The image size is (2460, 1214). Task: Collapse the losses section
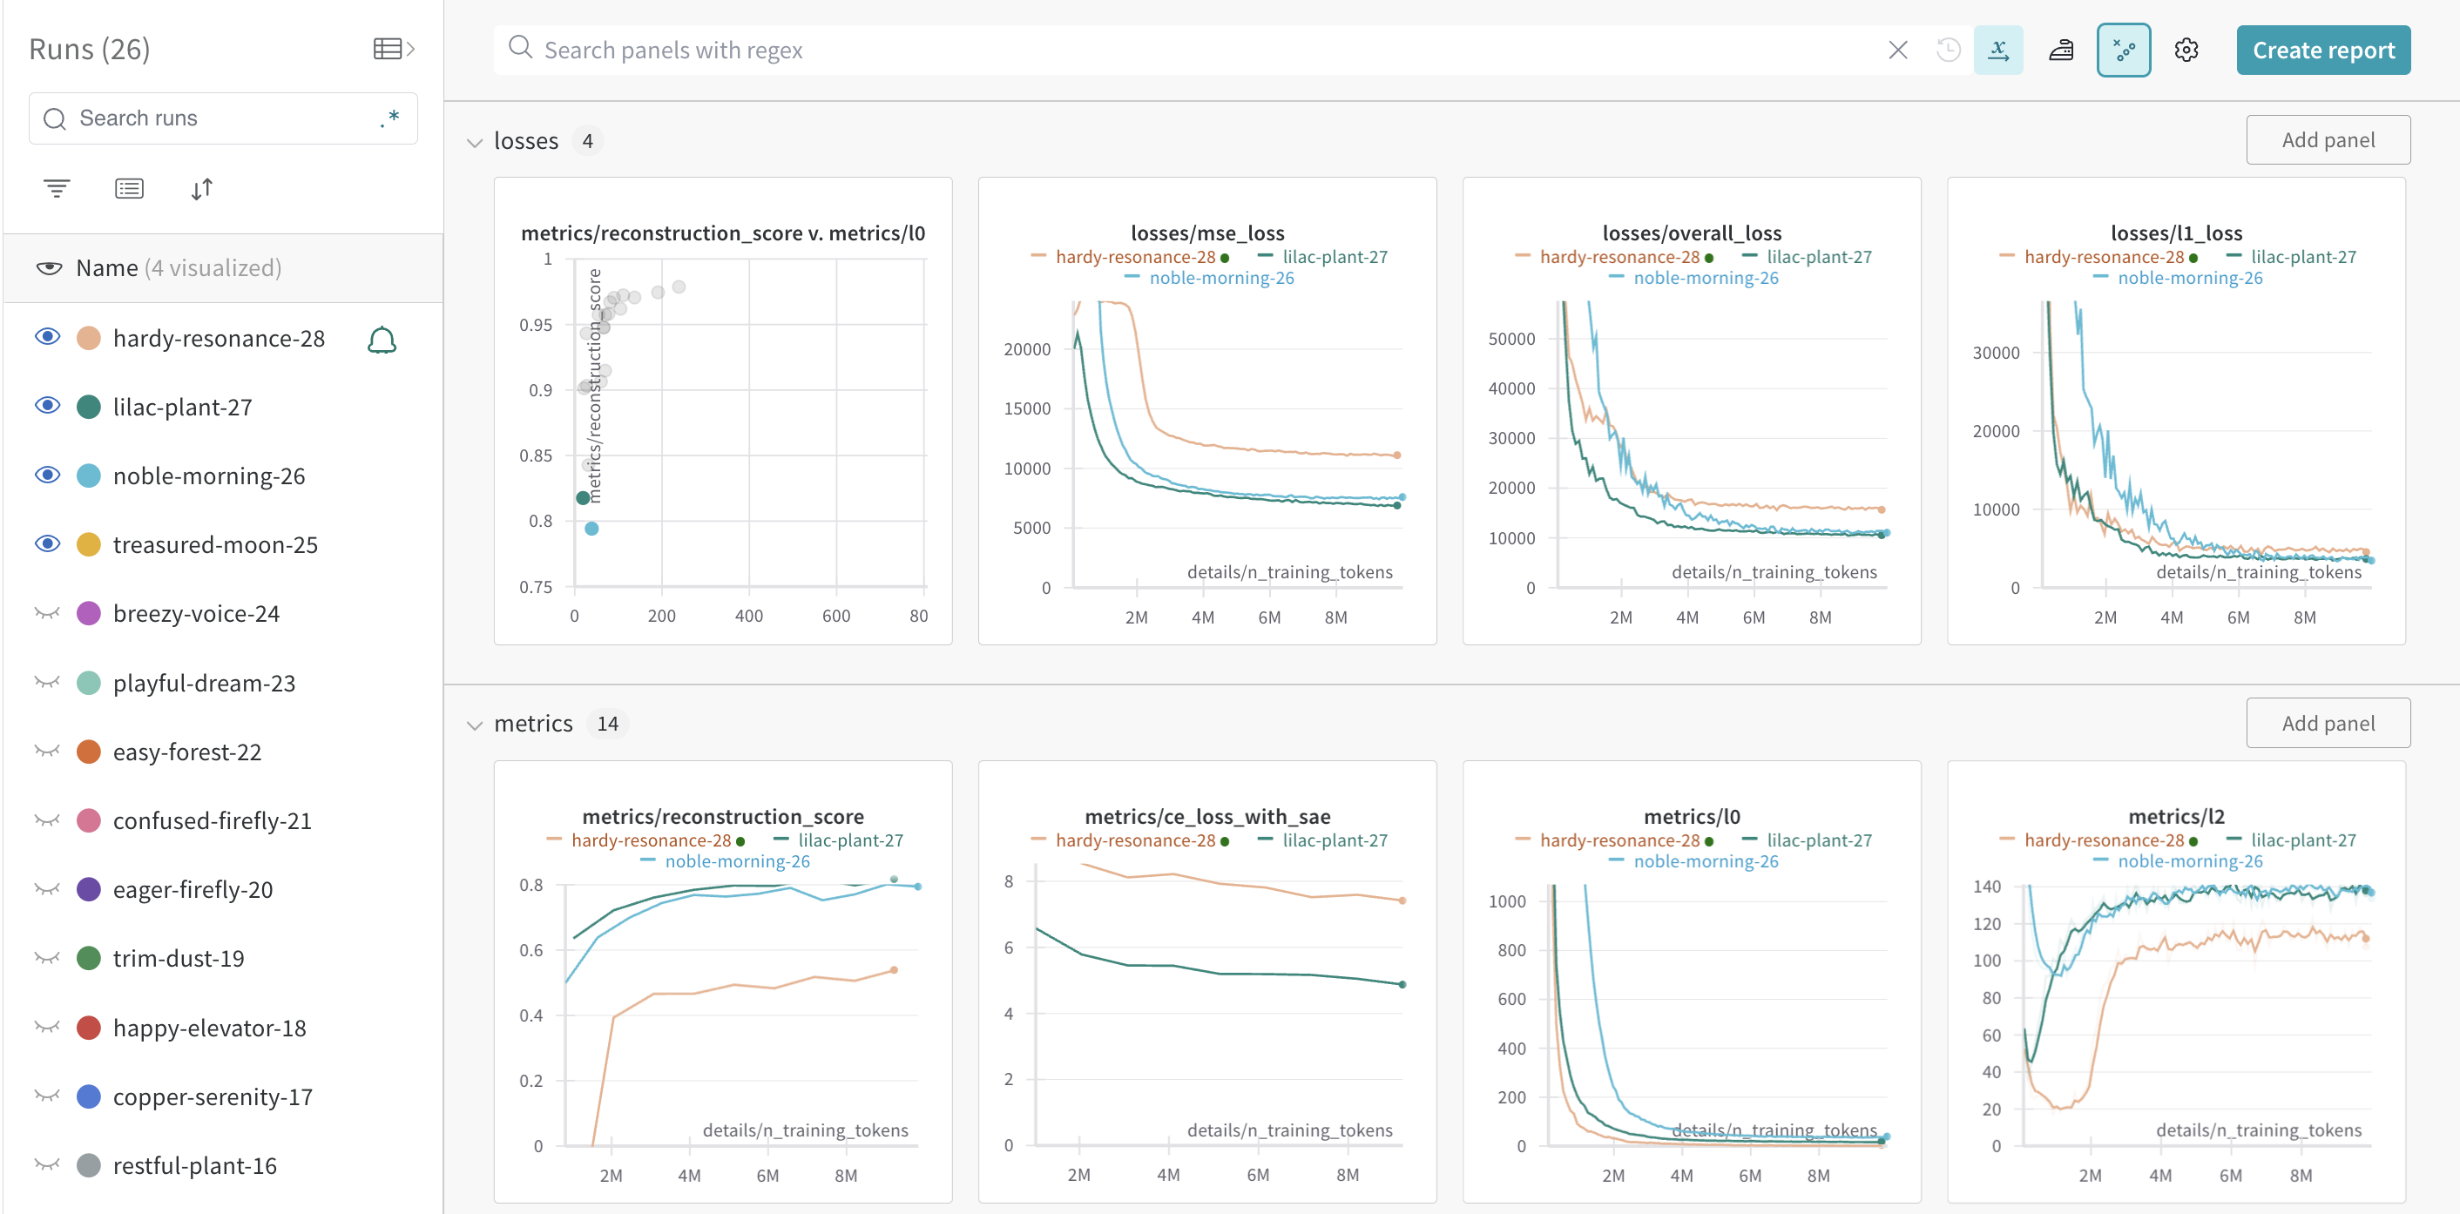(x=475, y=142)
